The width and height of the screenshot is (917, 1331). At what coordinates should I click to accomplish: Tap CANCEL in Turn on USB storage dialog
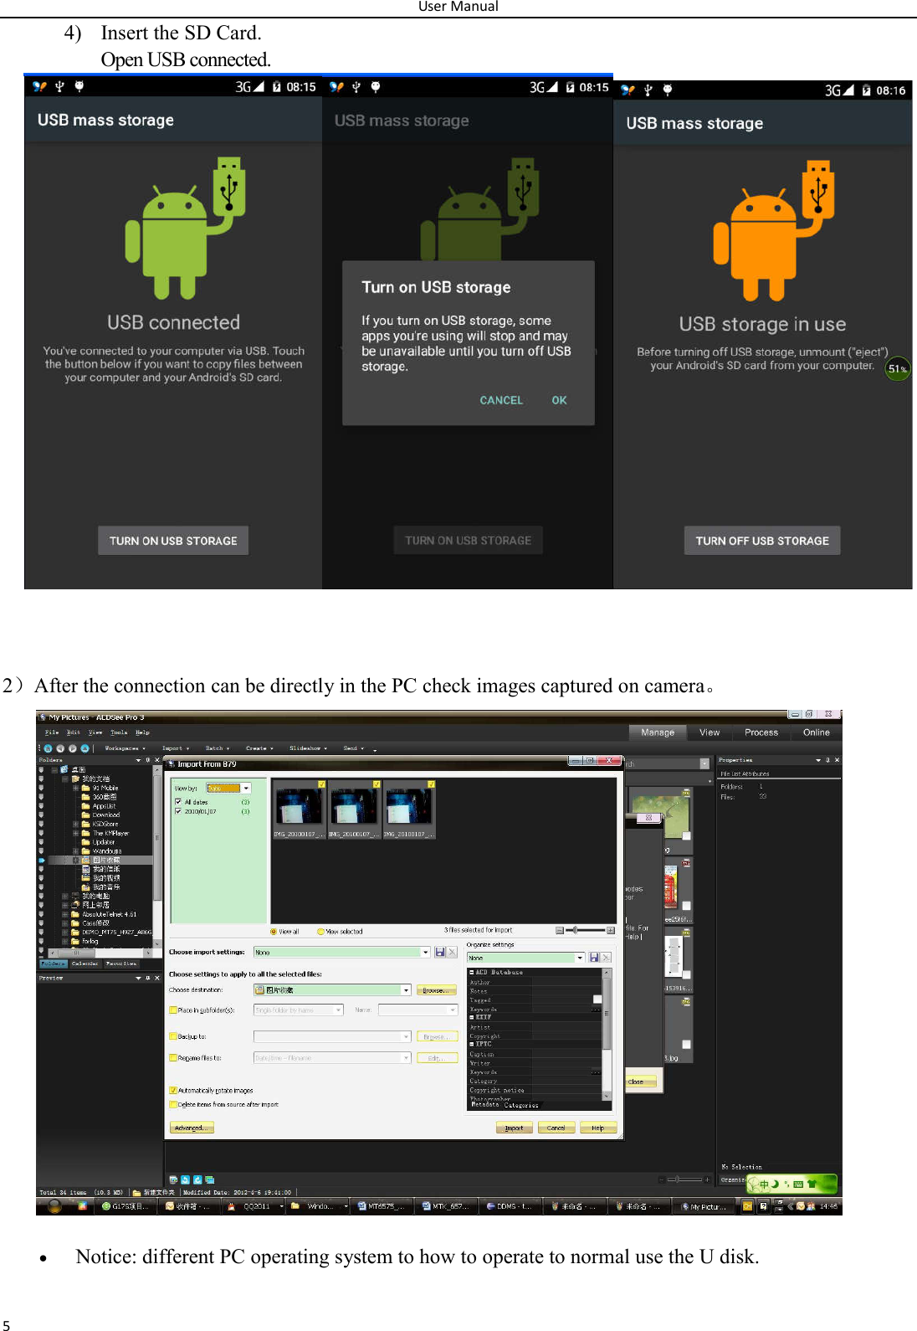pos(501,400)
